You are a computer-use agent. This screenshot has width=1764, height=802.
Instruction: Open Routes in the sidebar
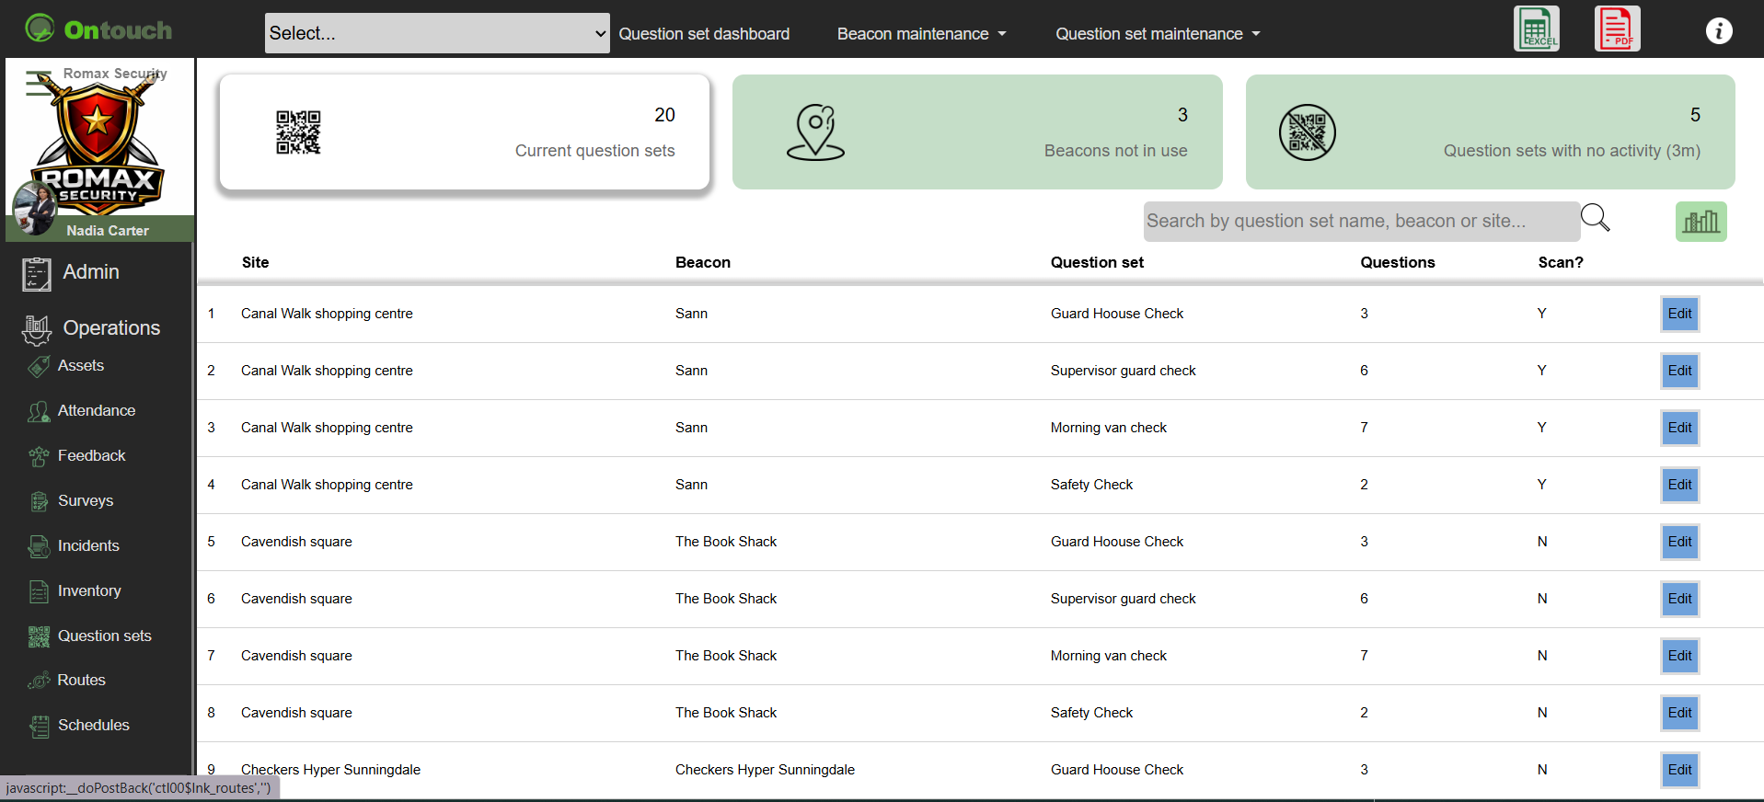81,681
